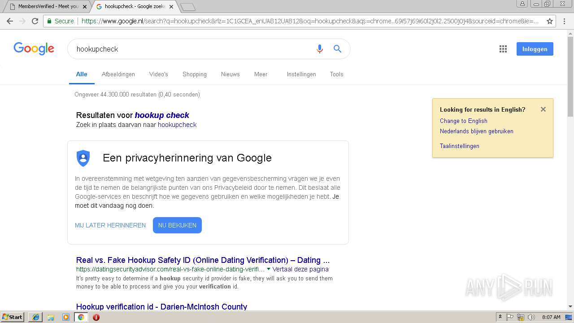Click the blue magnifier search button
The height and width of the screenshot is (323, 574).
(x=338, y=49)
